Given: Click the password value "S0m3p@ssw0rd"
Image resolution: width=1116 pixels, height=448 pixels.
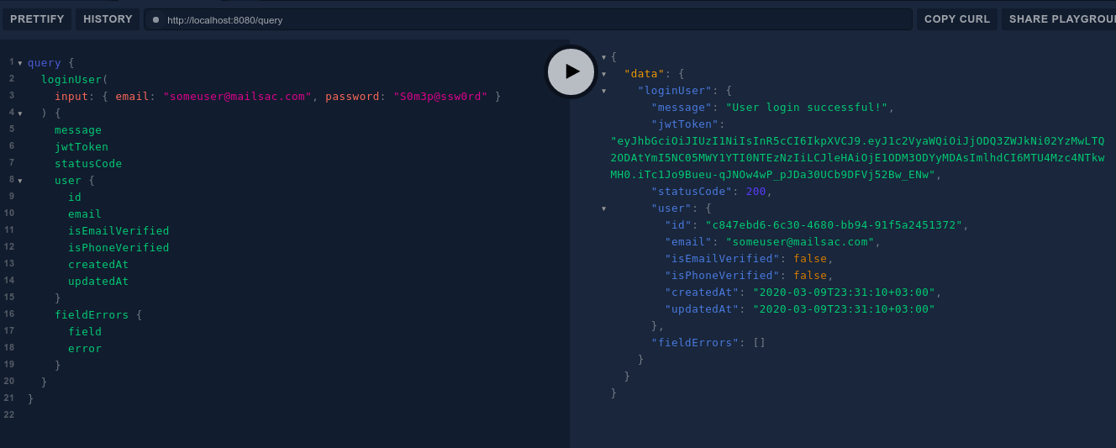Looking at the screenshot, I should coord(440,97).
